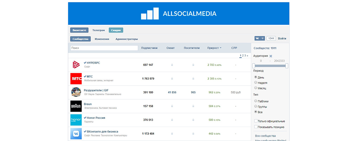This screenshot has width=357, height=141.
Task: Select the Группы type radio button
Action: (255, 106)
